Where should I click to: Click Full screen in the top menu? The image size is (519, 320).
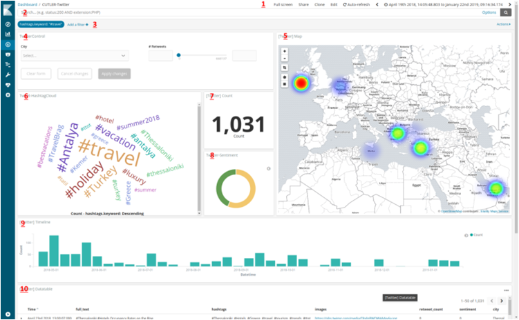283,4
